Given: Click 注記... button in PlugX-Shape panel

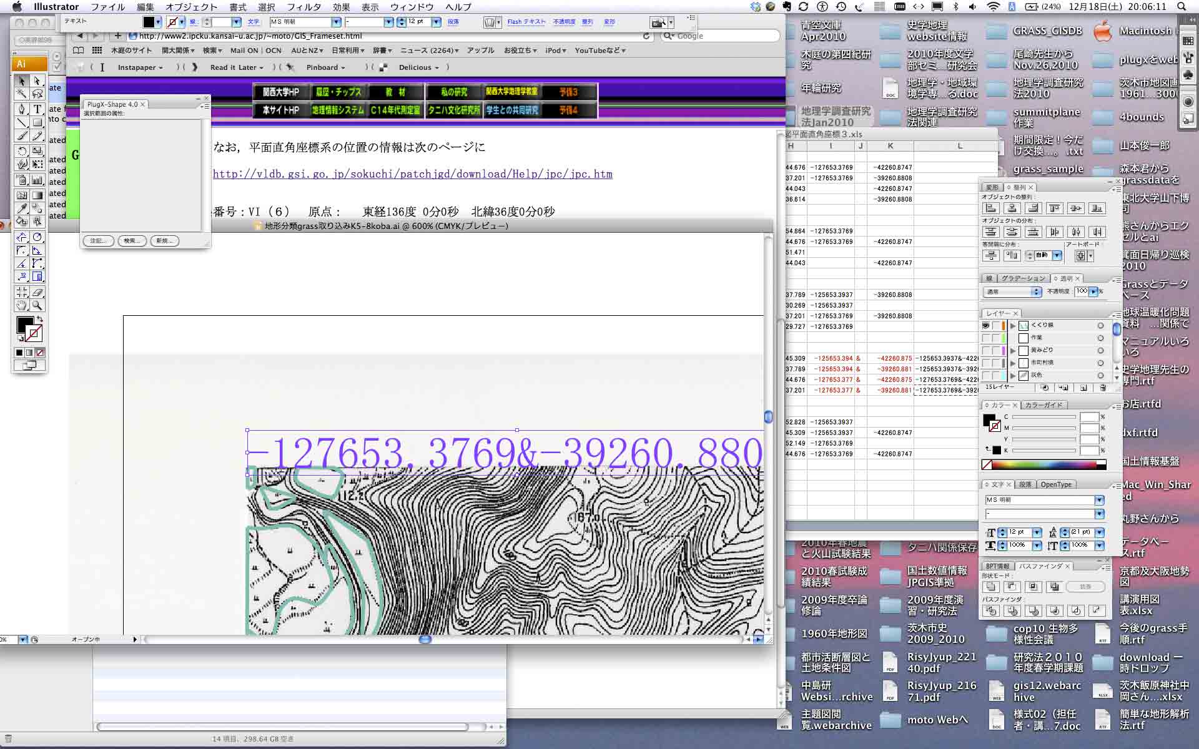Looking at the screenshot, I should click(x=98, y=240).
